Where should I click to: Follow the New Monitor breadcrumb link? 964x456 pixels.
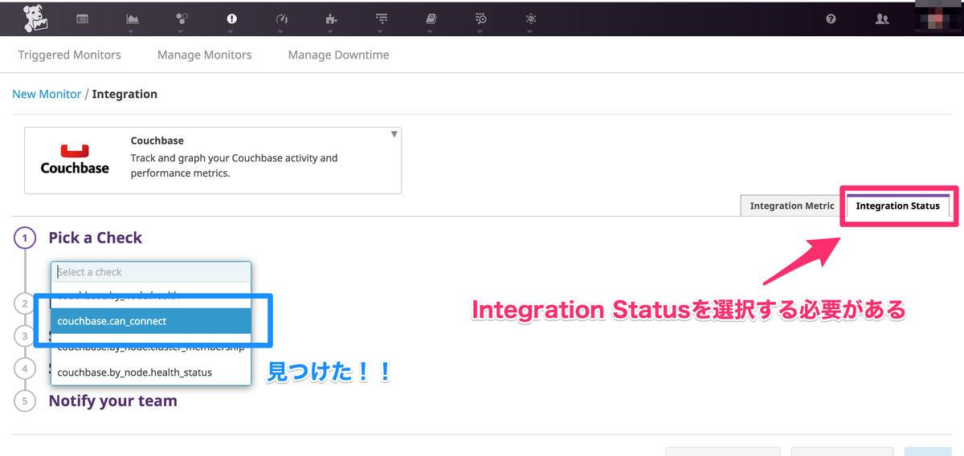coord(47,94)
